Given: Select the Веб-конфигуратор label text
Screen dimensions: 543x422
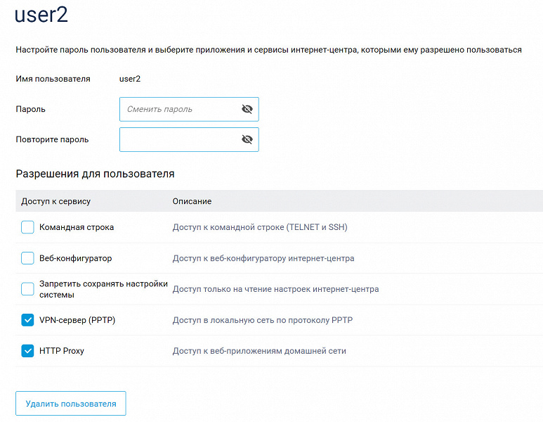Looking at the screenshot, I should (x=75, y=258).
